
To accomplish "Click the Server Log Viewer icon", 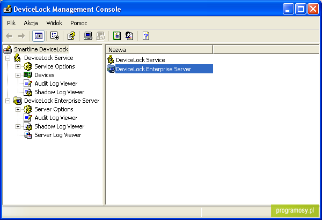I will pyautogui.click(x=28, y=135).
